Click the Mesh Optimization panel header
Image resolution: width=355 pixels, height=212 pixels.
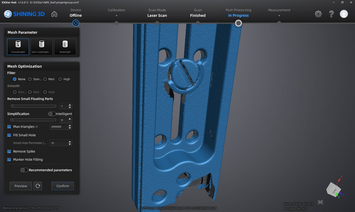41,66
